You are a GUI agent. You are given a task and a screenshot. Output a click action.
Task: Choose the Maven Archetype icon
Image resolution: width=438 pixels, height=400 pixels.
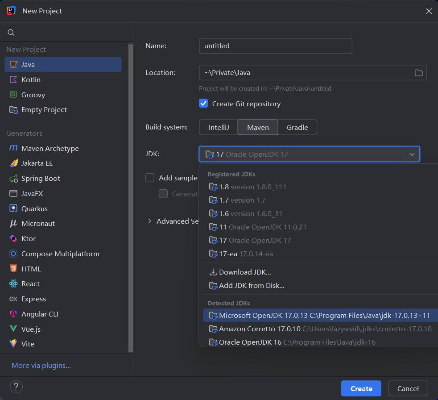13,148
